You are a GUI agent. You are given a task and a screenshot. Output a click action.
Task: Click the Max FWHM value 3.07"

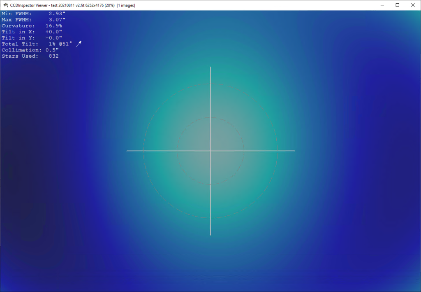57,20
